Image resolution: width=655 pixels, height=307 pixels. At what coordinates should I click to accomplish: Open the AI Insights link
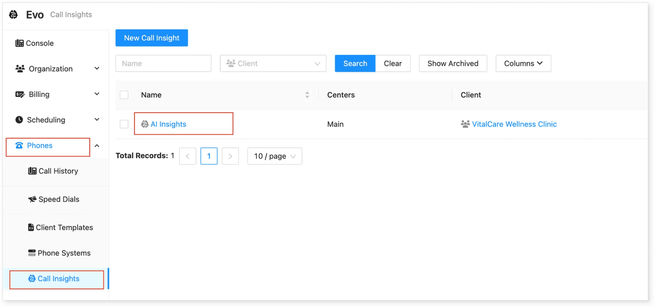point(169,124)
